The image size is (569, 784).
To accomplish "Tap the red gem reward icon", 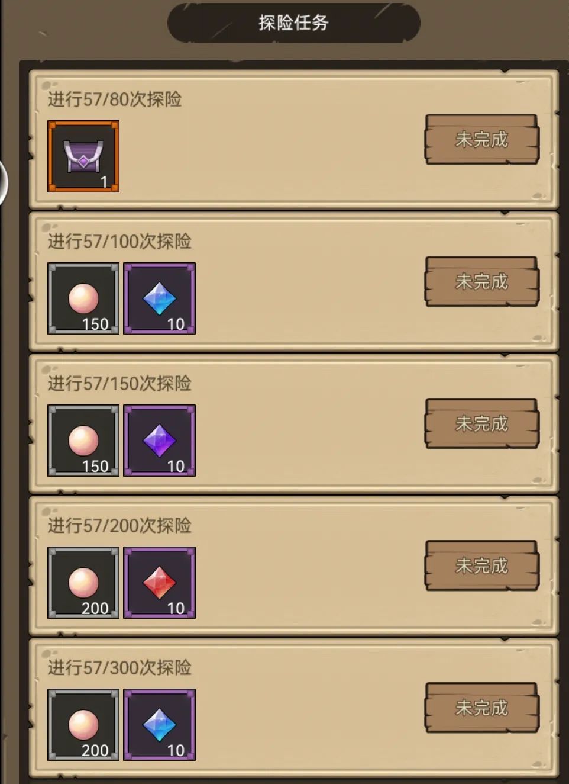I will point(160,583).
